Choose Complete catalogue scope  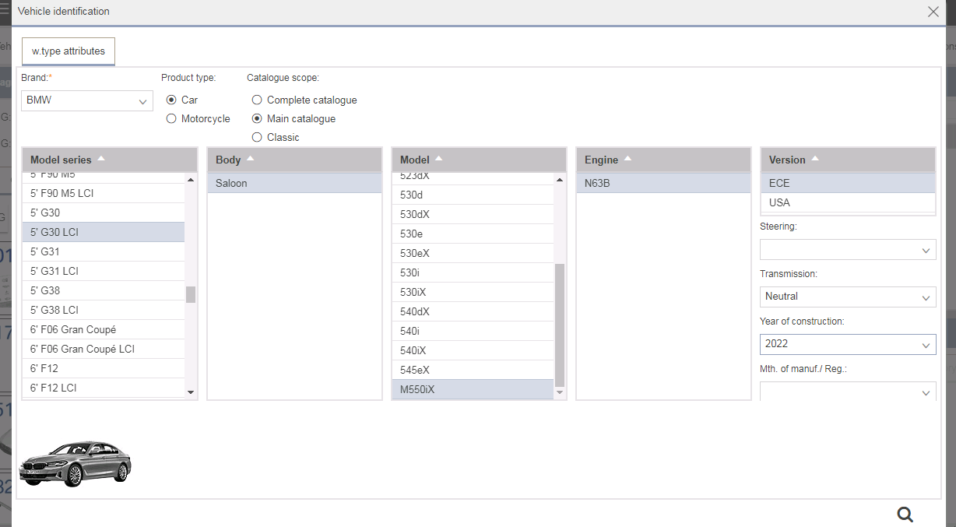point(257,100)
